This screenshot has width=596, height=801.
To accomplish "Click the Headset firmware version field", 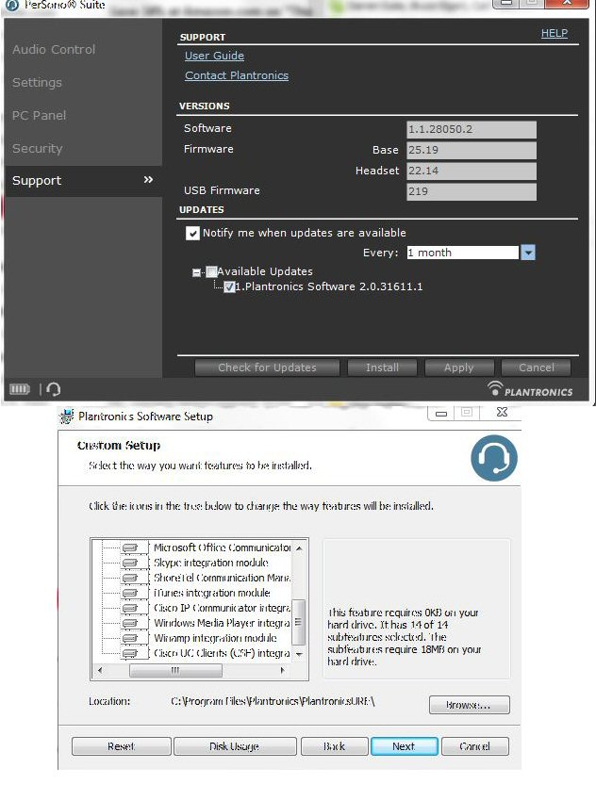I will click(472, 171).
